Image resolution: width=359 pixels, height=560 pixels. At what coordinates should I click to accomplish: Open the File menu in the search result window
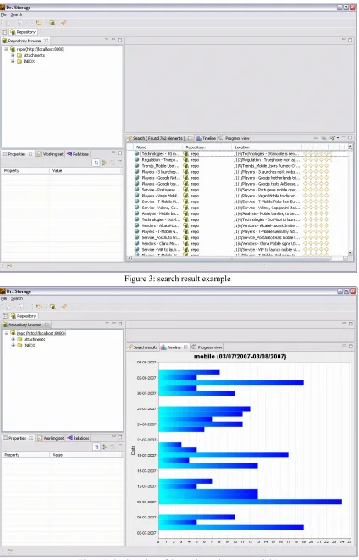point(3,14)
